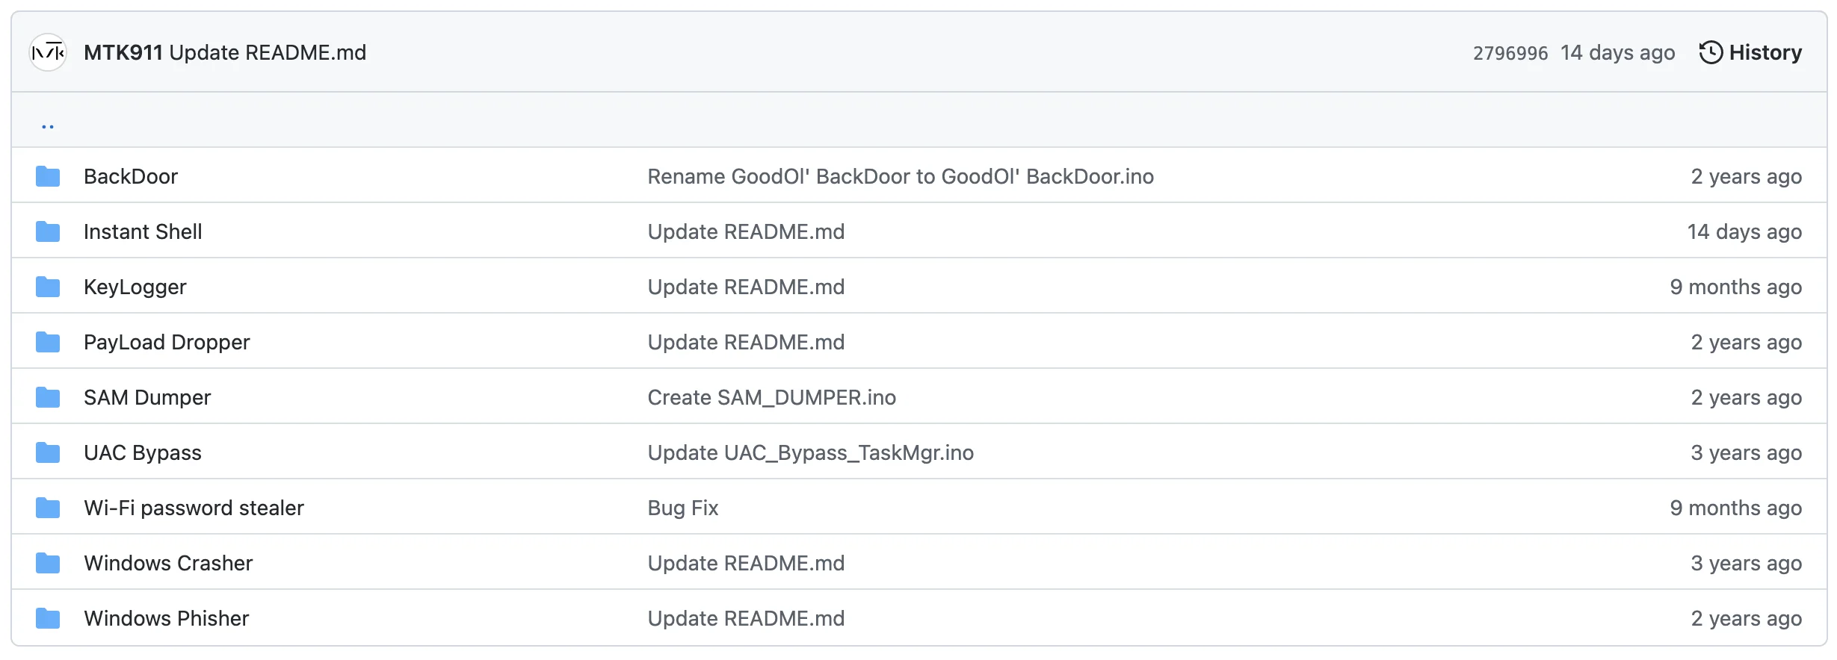
Task: Open the Update UAC_Bypass_TaskMgr.ino commit message
Action: click(811, 452)
